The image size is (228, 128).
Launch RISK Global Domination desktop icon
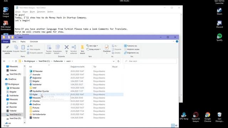click(6, 25)
